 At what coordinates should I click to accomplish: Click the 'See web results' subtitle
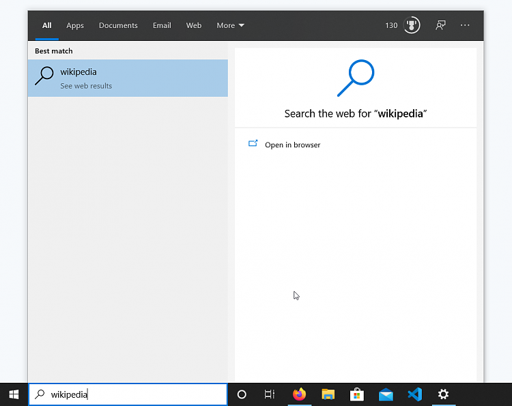[86, 86]
